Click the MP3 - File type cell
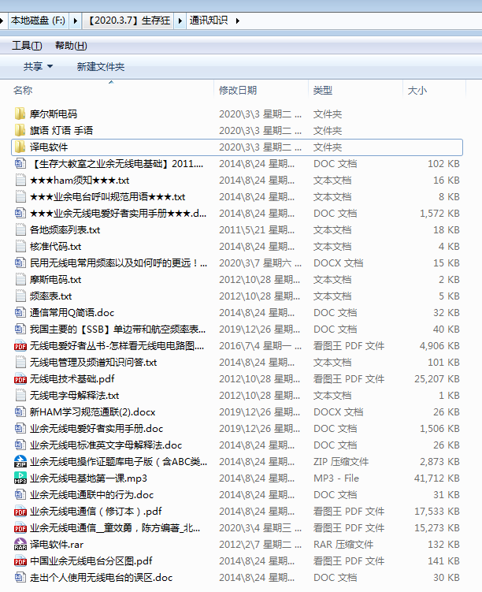482x592 pixels. click(x=336, y=478)
